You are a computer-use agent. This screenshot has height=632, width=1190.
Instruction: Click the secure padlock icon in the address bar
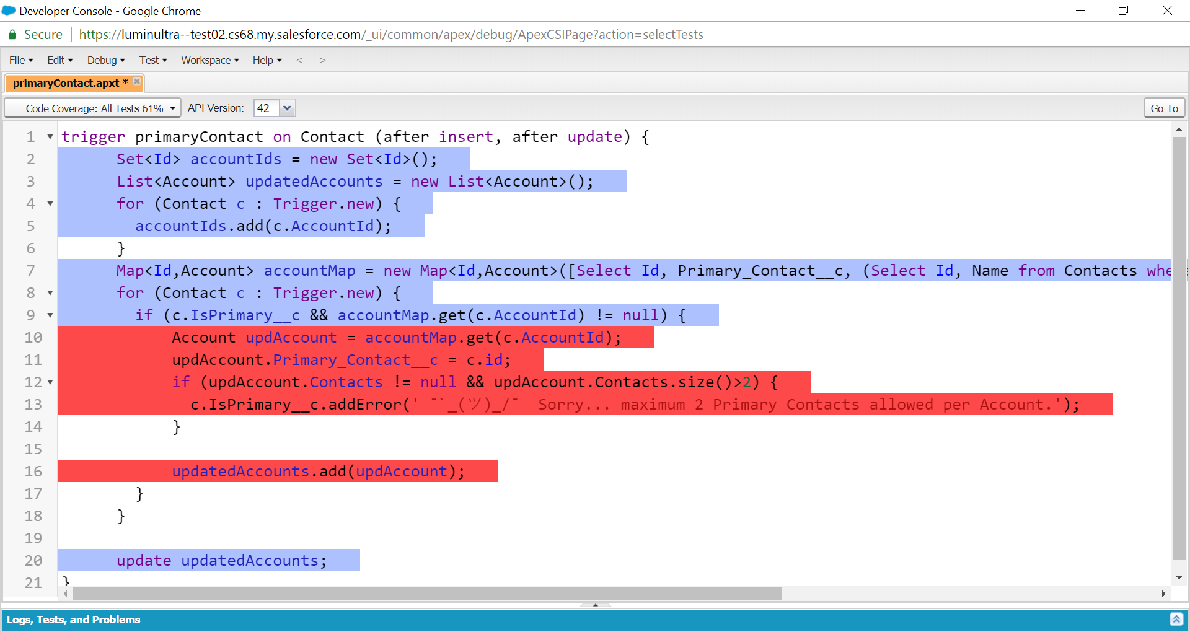pyautogui.click(x=11, y=35)
